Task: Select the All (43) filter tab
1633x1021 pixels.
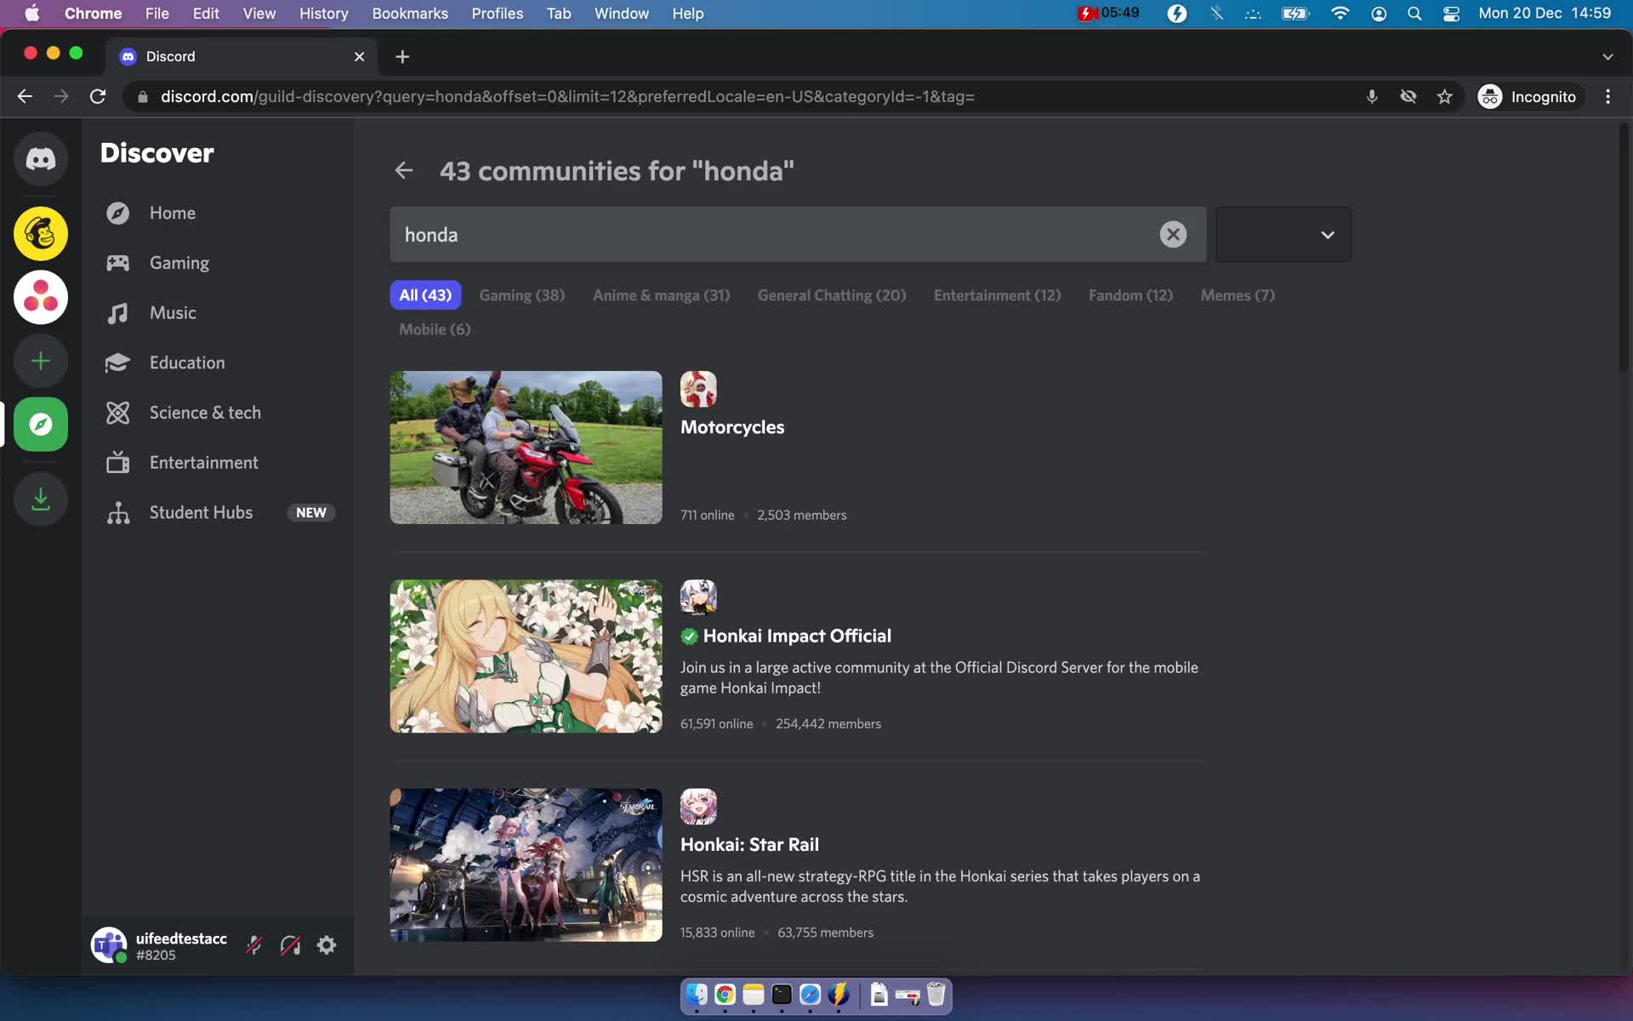Action: pyautogui.click(x=425, y=295)
